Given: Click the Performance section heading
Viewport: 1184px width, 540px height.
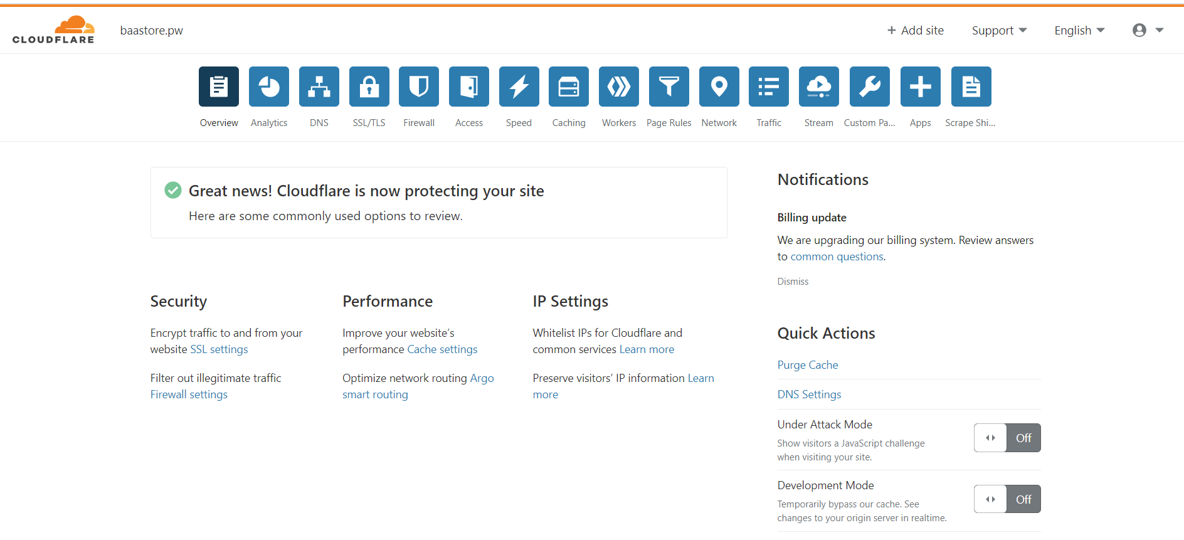Looking at the screenshot, I should [x=388, y=302].
